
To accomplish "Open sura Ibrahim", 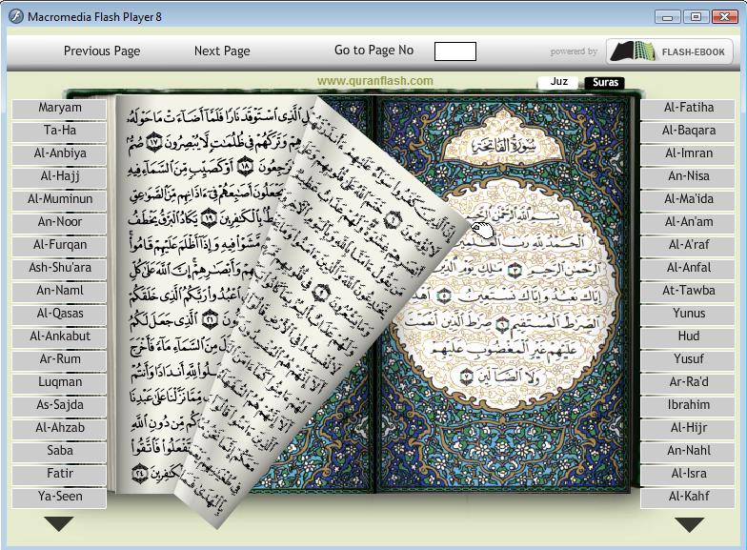I will 688,406.
